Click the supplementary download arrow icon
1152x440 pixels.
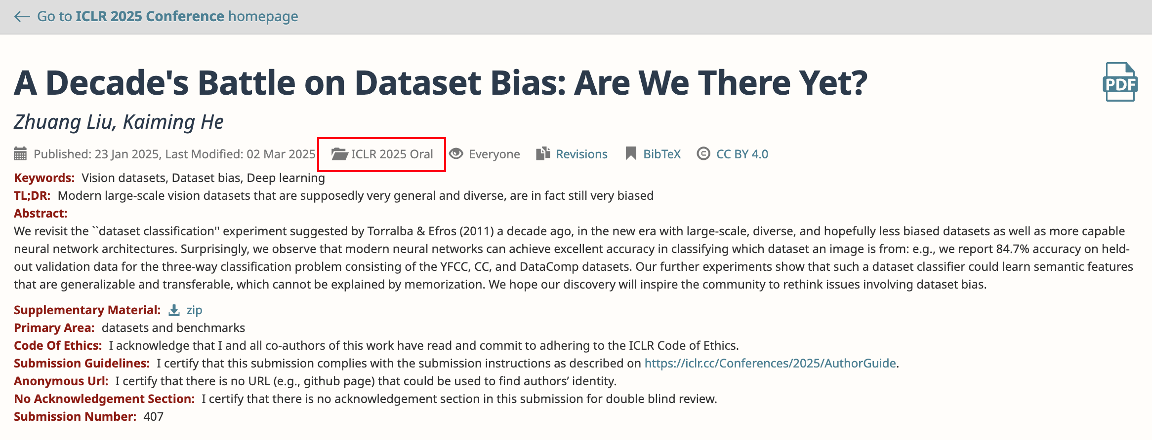pyautogui.click(x=174, y=310)
